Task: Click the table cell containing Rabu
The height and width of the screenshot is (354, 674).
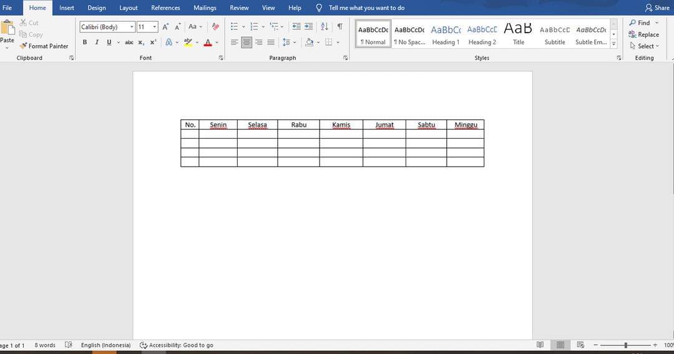Action: click(x=299, y=125)
